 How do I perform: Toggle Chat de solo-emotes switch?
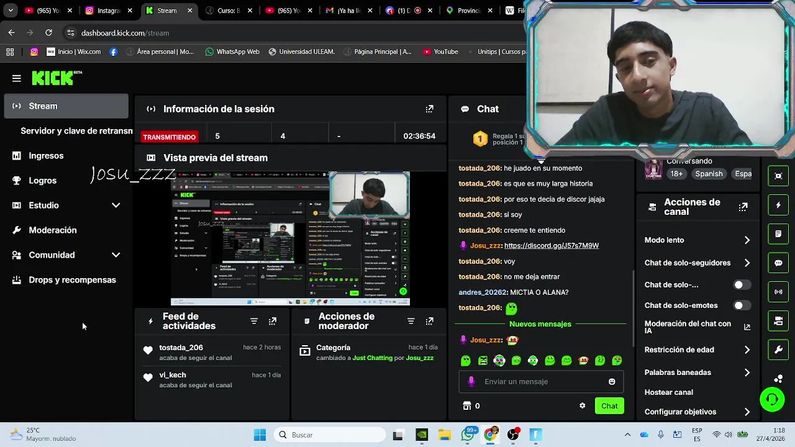coord(742,305)
